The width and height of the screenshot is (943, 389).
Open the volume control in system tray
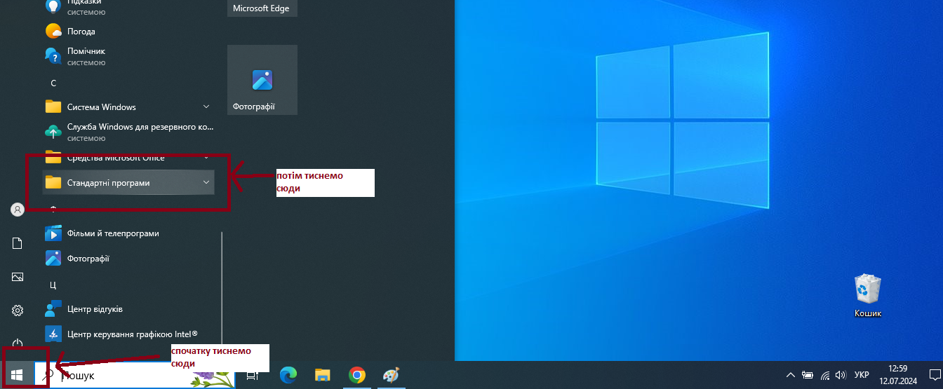click(x=841, y=375)
